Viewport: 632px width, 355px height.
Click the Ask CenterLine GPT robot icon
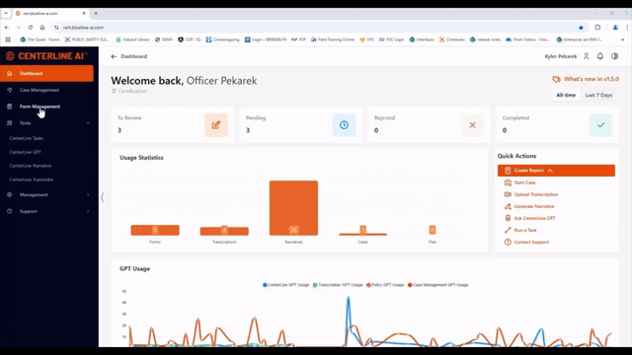(508, 218)
